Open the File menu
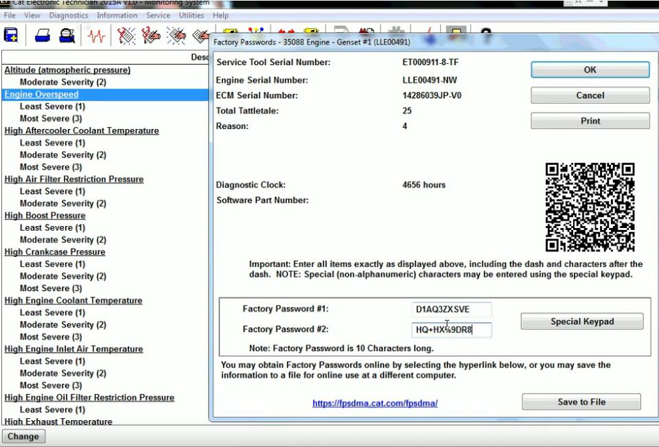The width and height of the screenshot is (659, 447). pyautogui.click(x=10, y=16)
